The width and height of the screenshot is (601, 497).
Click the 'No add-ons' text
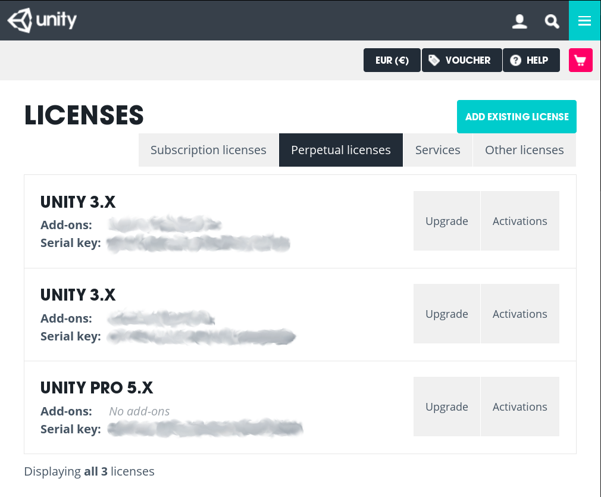(x=139, y=411)
